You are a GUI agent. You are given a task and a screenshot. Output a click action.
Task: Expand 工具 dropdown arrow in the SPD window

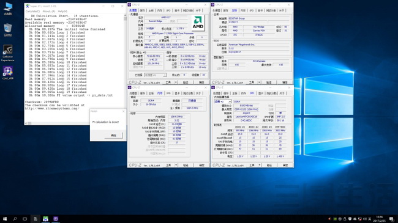click(260, 165)
